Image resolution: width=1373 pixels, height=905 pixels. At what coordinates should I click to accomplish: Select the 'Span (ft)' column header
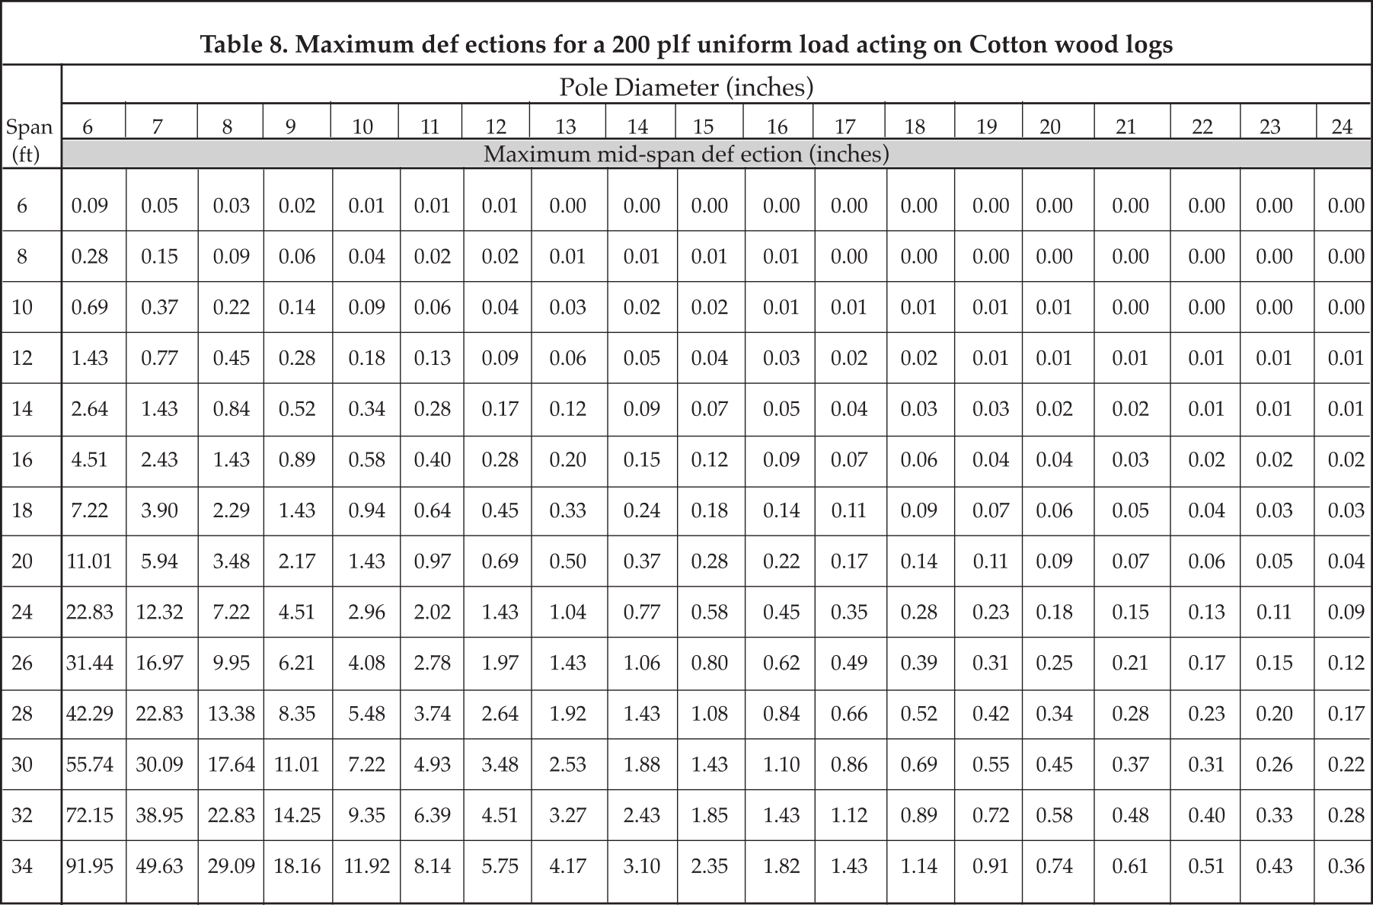coord(29,140)
